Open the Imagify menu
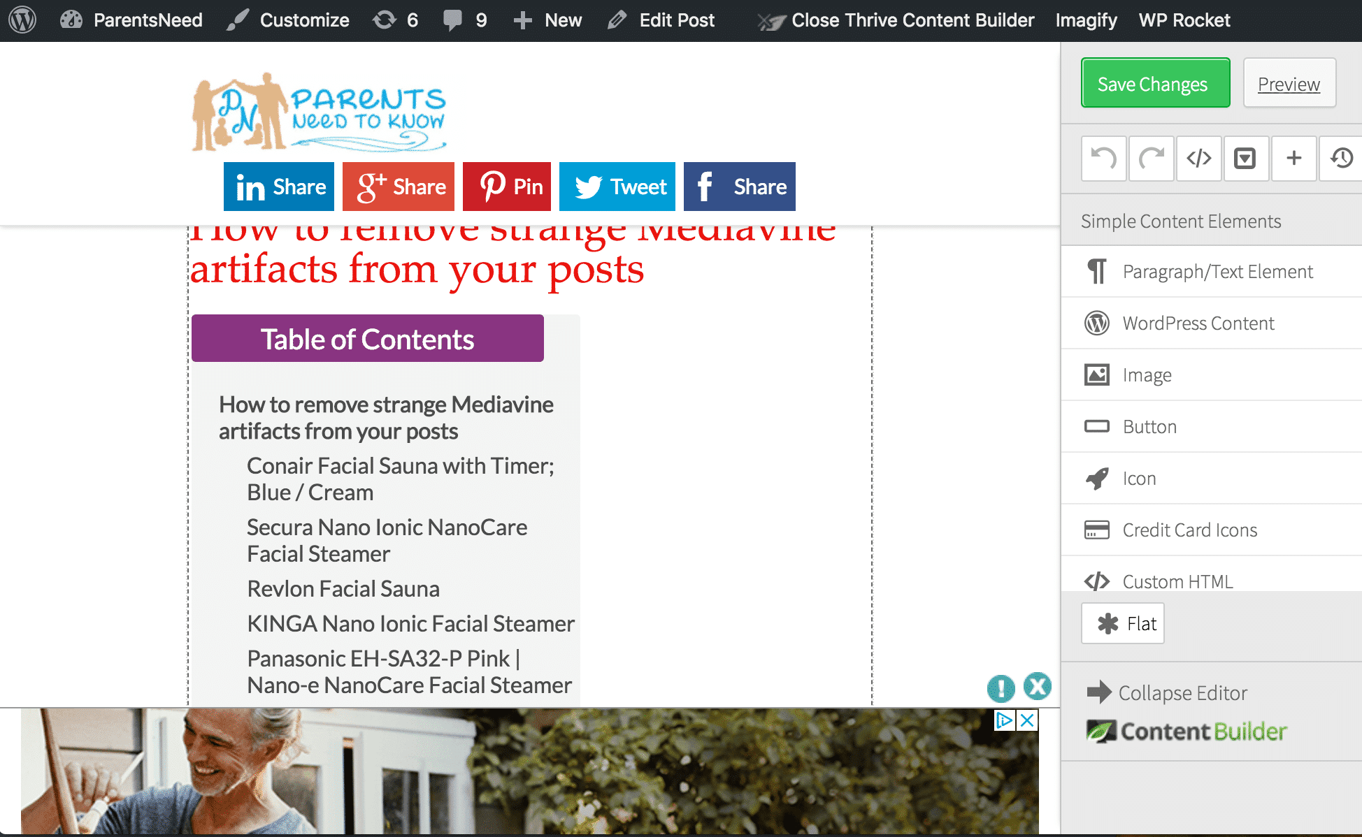 1086,20
